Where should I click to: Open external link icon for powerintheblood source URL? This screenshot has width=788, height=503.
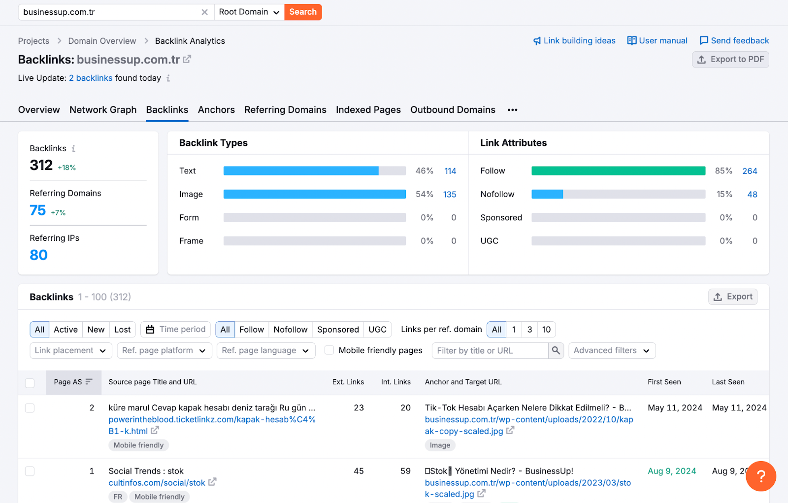tap(155, 431)
